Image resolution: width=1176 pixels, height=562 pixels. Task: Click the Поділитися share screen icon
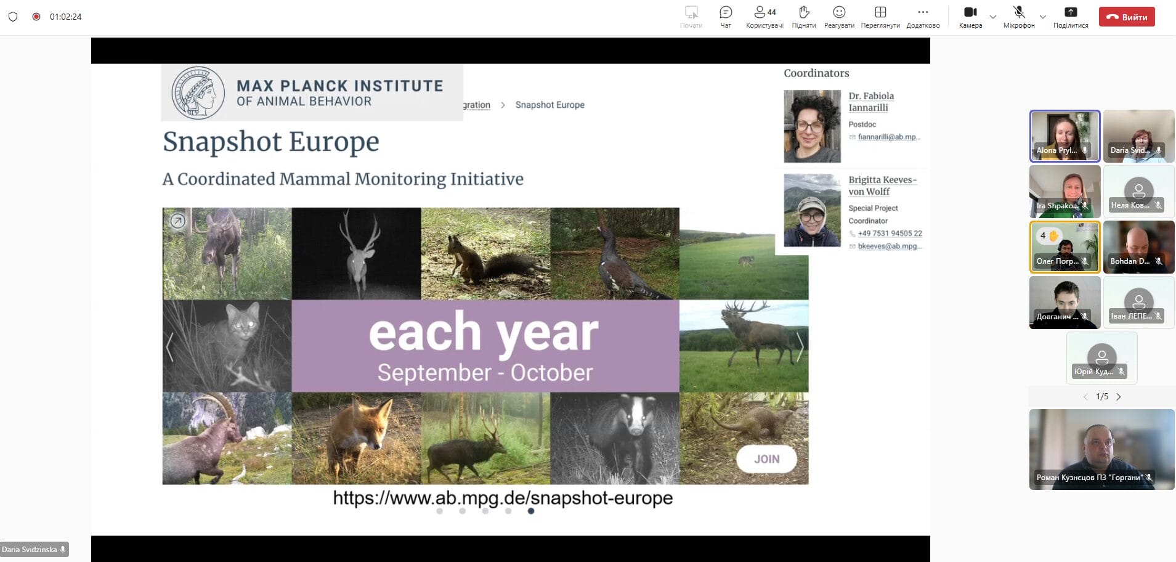[x=1071, y=13]
